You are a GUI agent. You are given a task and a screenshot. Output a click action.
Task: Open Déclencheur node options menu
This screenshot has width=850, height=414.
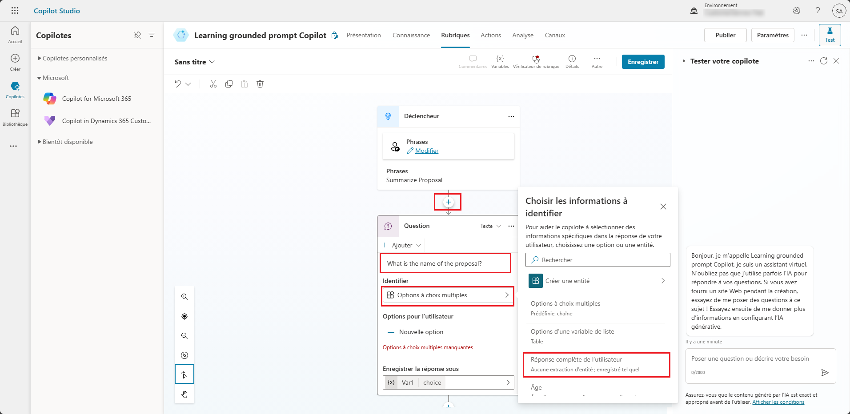point(511,116)
